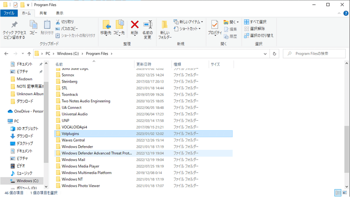Click Select None (選択解除)

coord(255,28)
